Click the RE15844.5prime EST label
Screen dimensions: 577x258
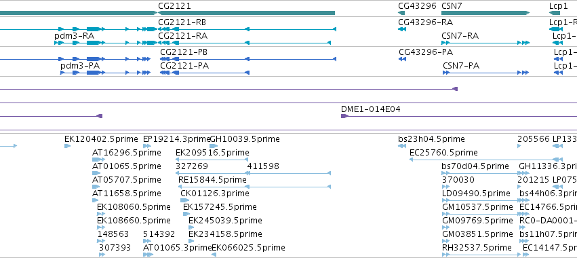(212, 180)
